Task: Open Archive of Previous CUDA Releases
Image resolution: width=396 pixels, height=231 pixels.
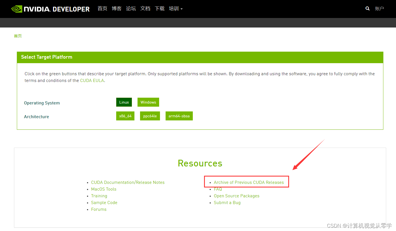Action: pos(249,182)
